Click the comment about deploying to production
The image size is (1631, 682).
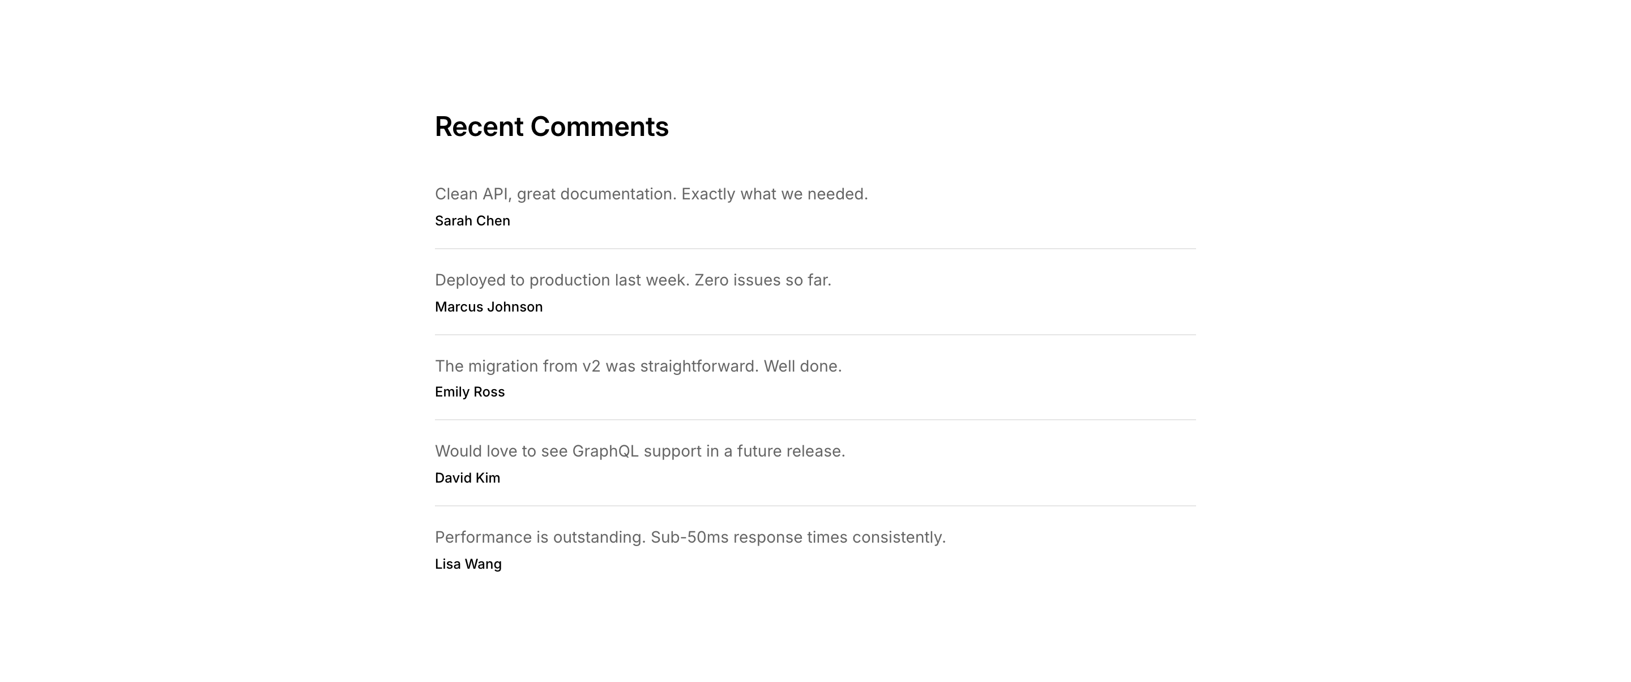(x=633, y=280)
